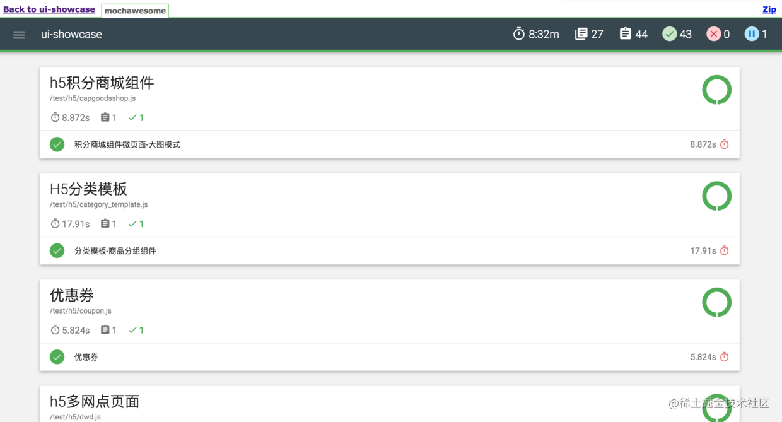Image resolution: width=782 pixels, height=422 pixels.
Task: Select the mochawesome tab
Action: tap(135, 11)
